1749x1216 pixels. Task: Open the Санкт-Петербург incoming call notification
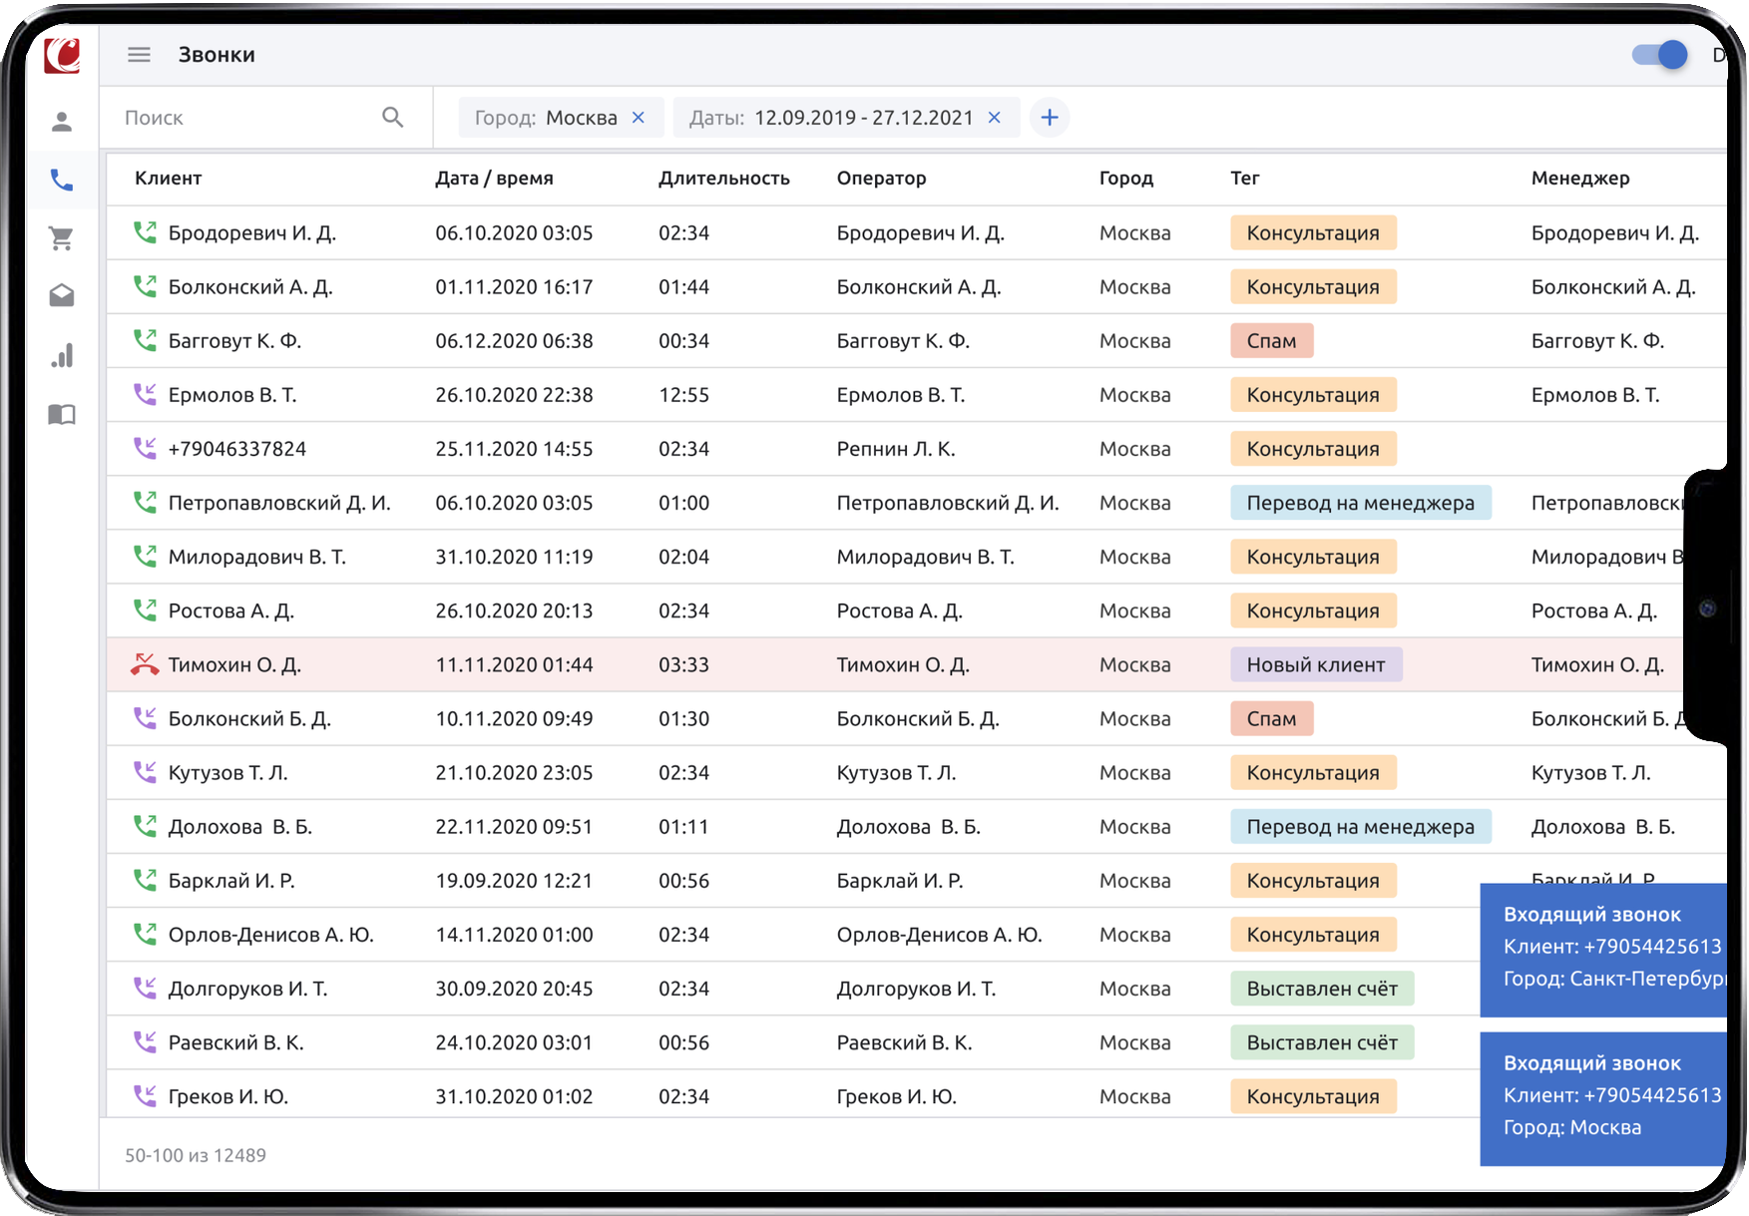[x=1602, y=948]
